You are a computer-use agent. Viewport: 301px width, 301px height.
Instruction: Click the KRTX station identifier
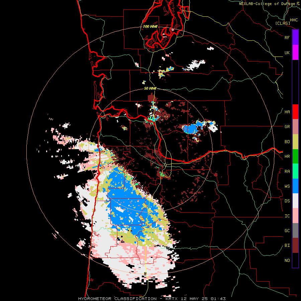coord(172,299)
